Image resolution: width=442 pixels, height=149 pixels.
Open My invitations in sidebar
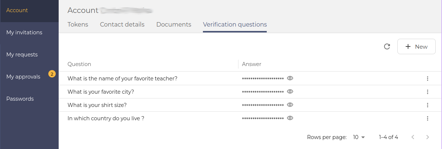tap(24, 32)
